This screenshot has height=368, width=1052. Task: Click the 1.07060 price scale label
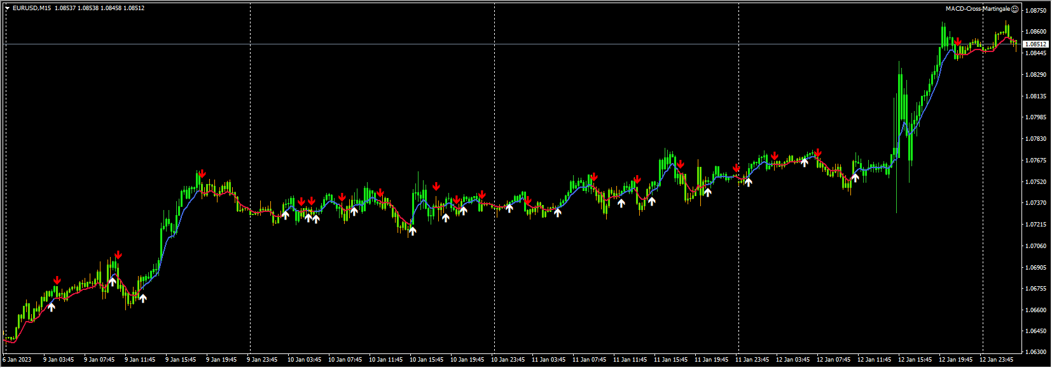point(1036,246)
